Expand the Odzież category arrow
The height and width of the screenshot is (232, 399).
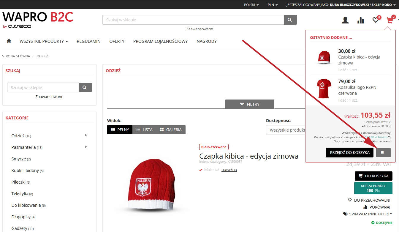(86, 135)
